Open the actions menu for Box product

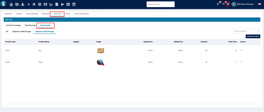pyautogui.click(x=241, y=50)
